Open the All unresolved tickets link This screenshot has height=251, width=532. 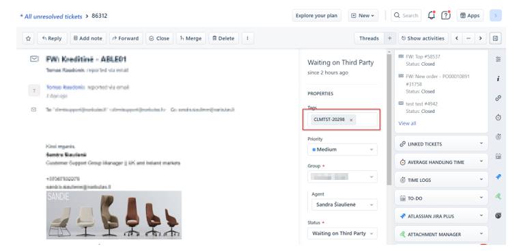(x=51, y=16)
